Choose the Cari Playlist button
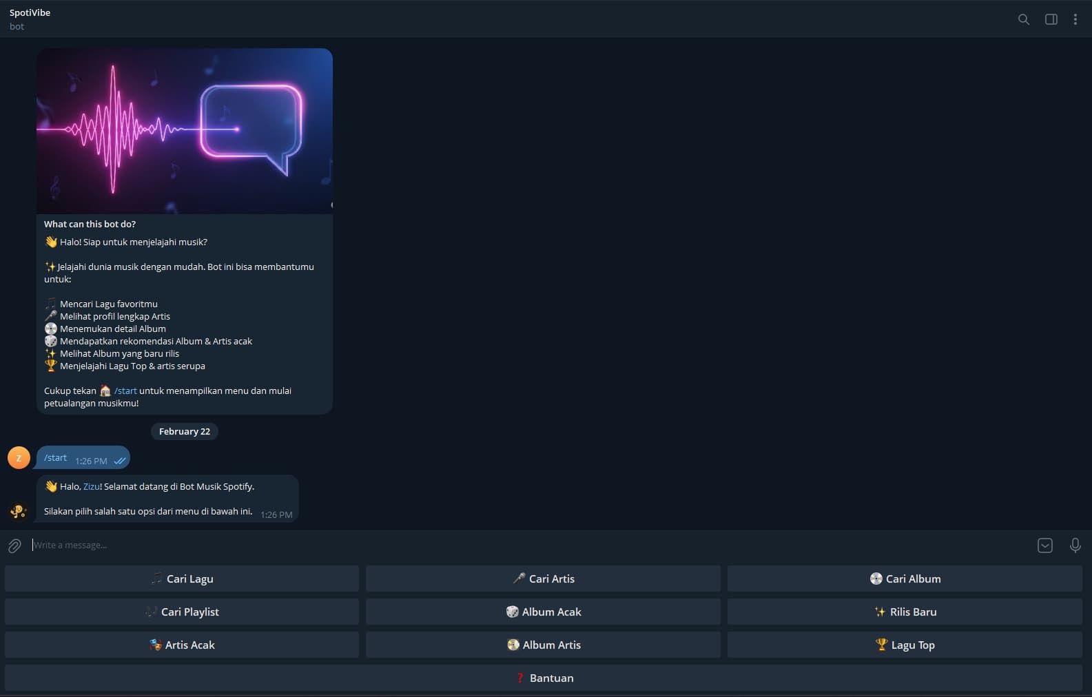Viewport: 1092px width, 697px height. (182, 612)
